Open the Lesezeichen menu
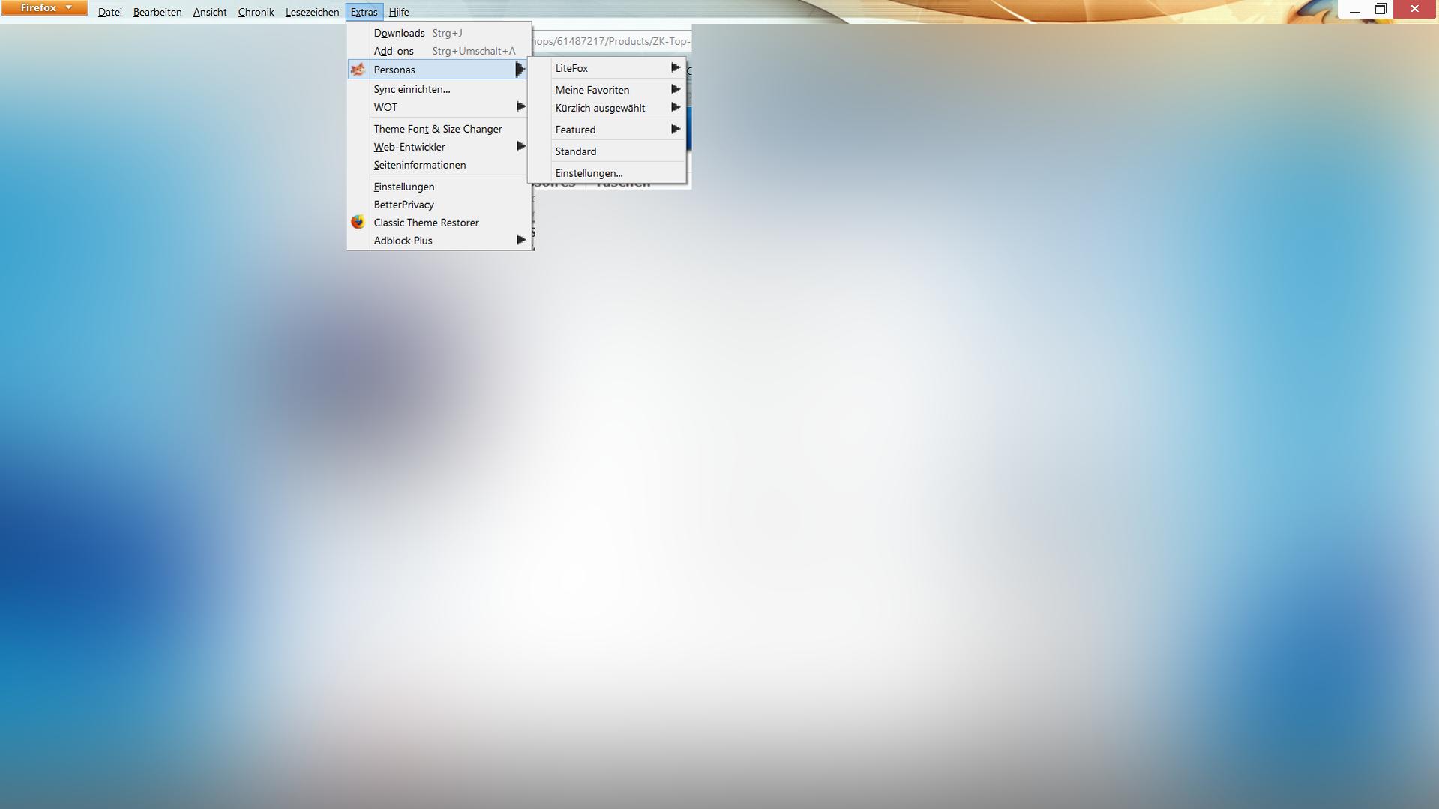The image size is (1439, 809). tap(312, 12)
